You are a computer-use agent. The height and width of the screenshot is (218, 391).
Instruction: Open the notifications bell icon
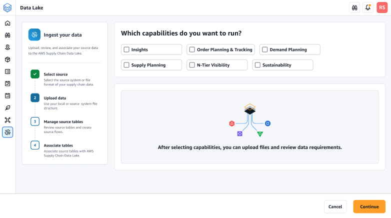[x=368, y=7]
